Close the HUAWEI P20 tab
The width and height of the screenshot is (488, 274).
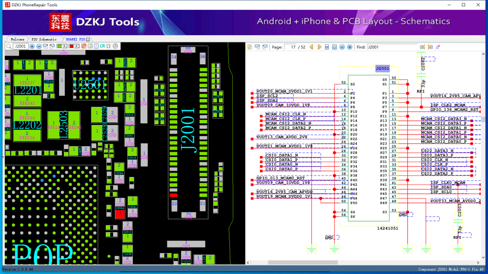click(x=88, y=39)
